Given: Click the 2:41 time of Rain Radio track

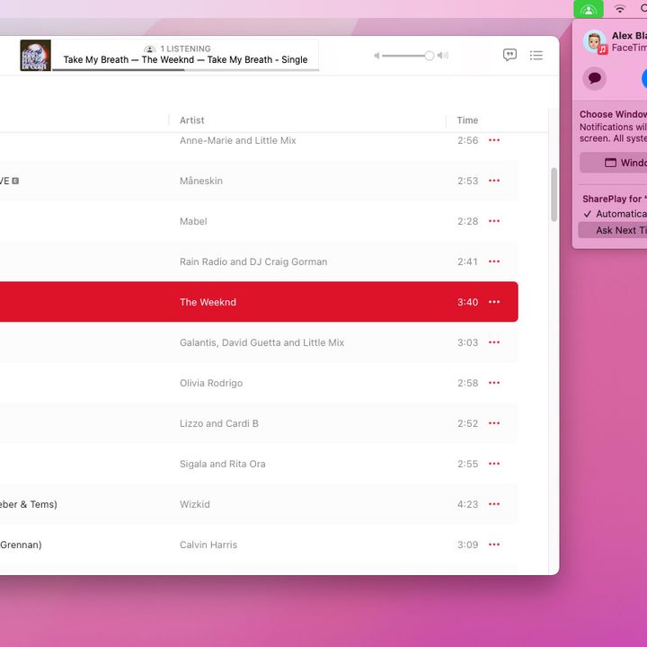Looking at the screenshot, I should point(467,261).
